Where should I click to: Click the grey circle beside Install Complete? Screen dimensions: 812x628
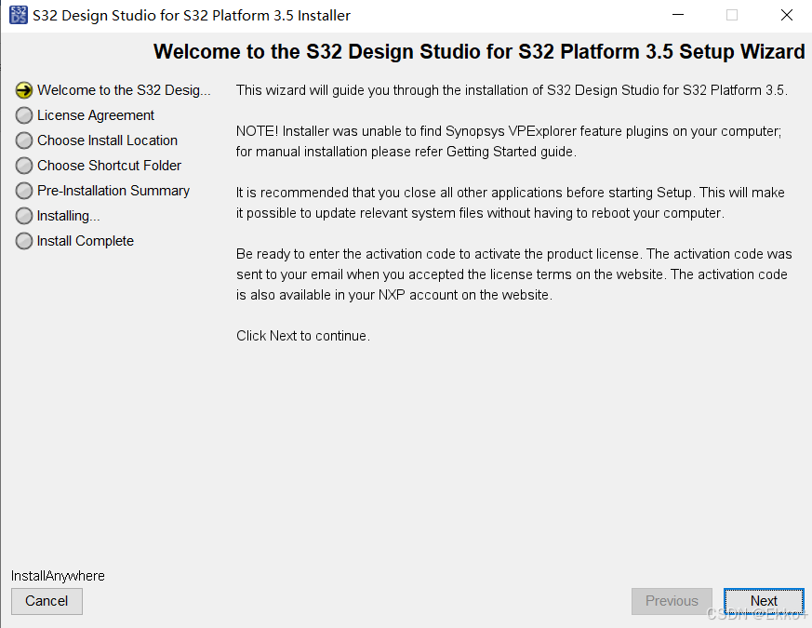[24, 241]
